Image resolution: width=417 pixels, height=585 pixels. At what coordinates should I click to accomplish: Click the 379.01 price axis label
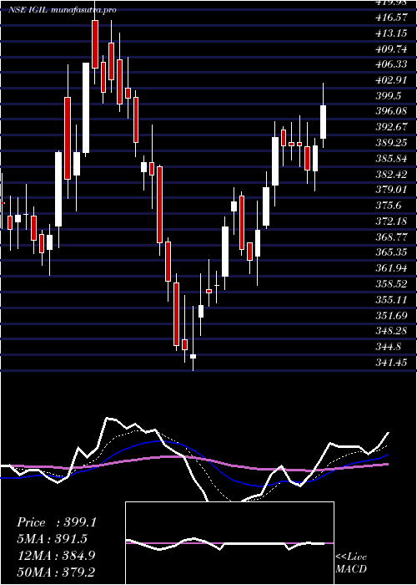coord(393,190)
